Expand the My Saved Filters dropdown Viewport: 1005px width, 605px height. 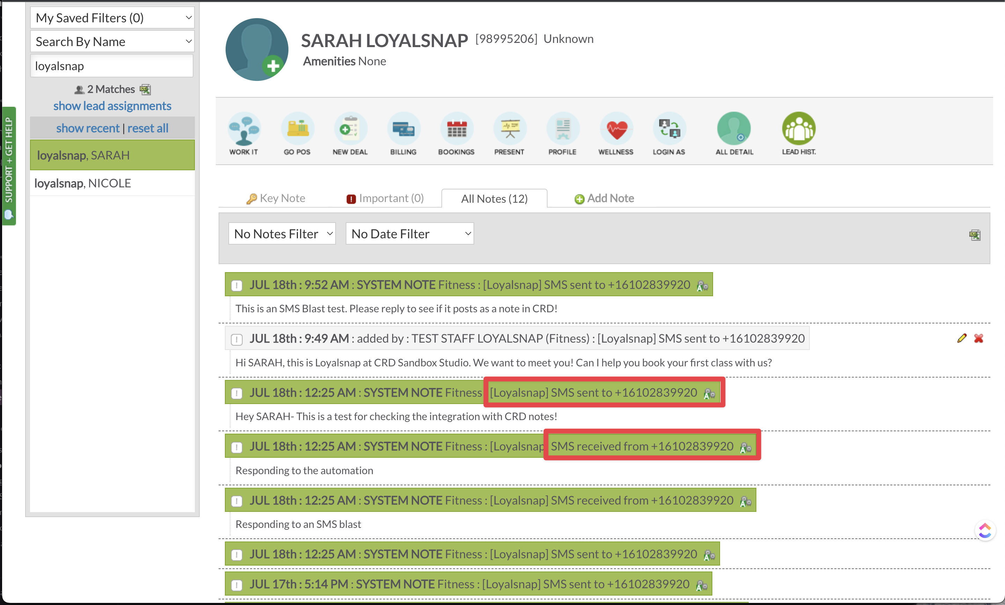coord(112,18)
